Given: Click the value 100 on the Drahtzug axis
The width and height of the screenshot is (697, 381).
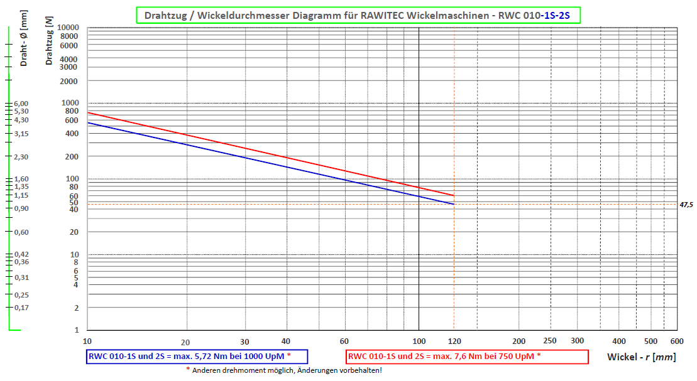Looking at the screenshot, I should coord(72,178).
